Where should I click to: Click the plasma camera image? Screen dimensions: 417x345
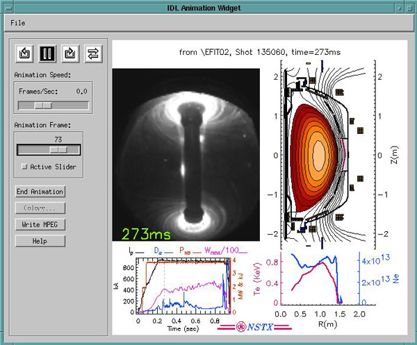tap(186, 155)
